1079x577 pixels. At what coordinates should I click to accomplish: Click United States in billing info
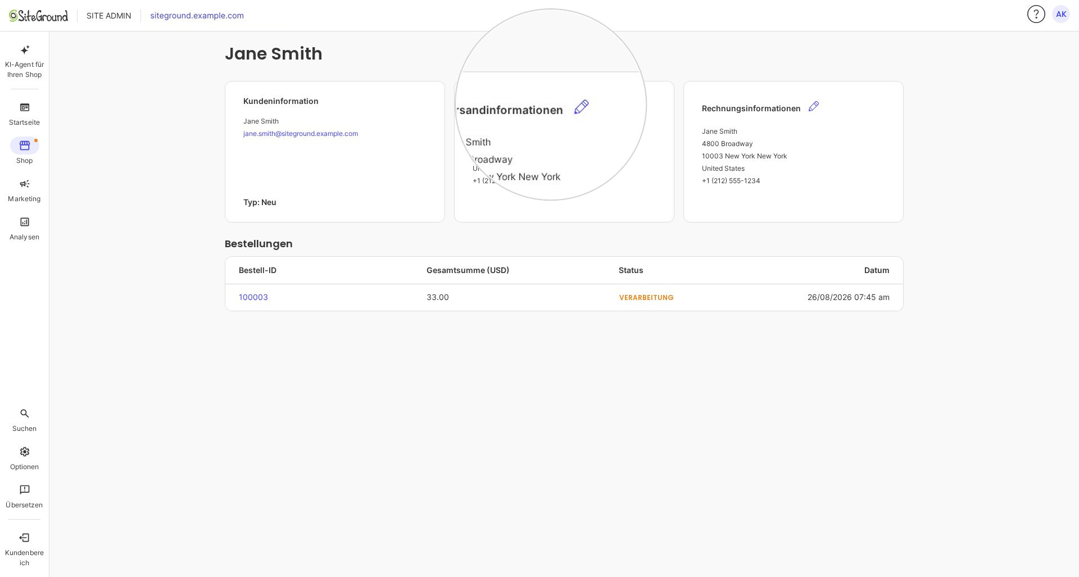[723, 169]
